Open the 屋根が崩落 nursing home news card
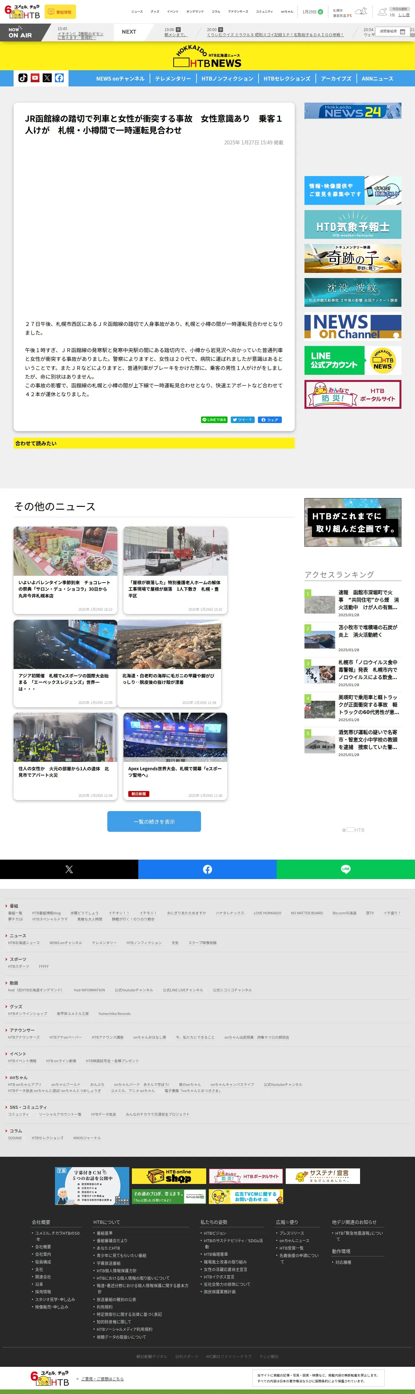The width and height of the screenshot is (415, 1394). pyautogui.click(x=175, y=570)
